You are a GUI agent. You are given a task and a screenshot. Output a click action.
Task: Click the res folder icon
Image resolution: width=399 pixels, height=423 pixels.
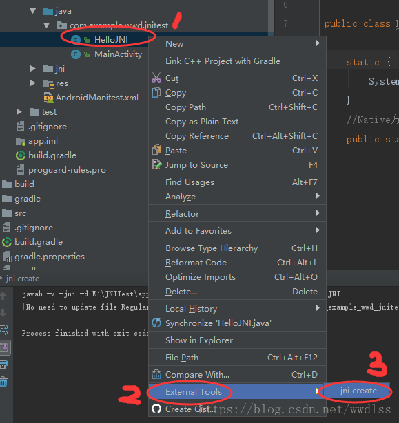coord(48,83)
